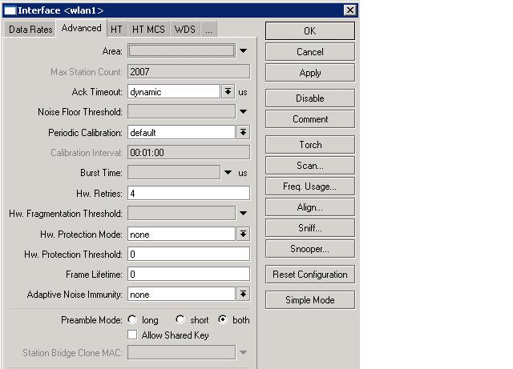Expand the Burst Time field arrow
Screen dimensions: 513x369
(x=228, y=173)
